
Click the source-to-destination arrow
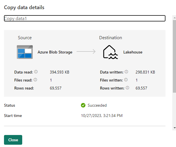[86, 52]
